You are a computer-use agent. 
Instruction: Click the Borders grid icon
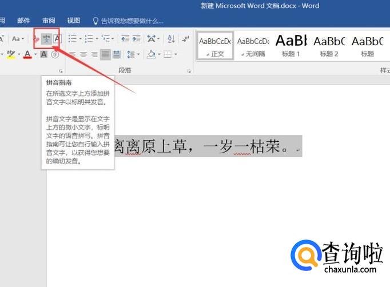point(168,54)
